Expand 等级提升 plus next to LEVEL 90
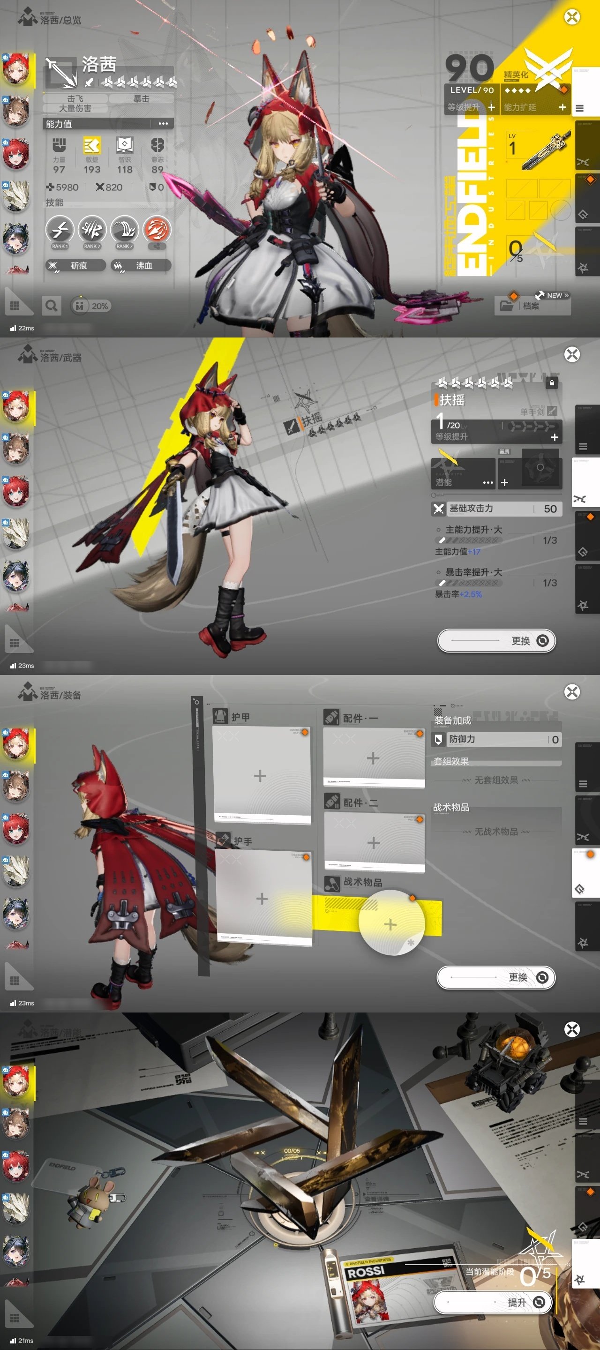Image resolution: width=600 pixels, height=1350 pixels. [491, 107]
